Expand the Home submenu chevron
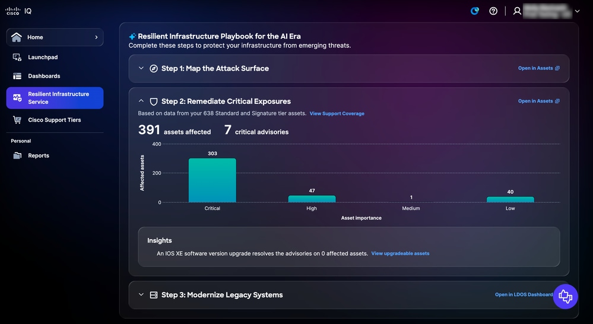The height and width of the screenshot is (324, 593). (96, 37)
